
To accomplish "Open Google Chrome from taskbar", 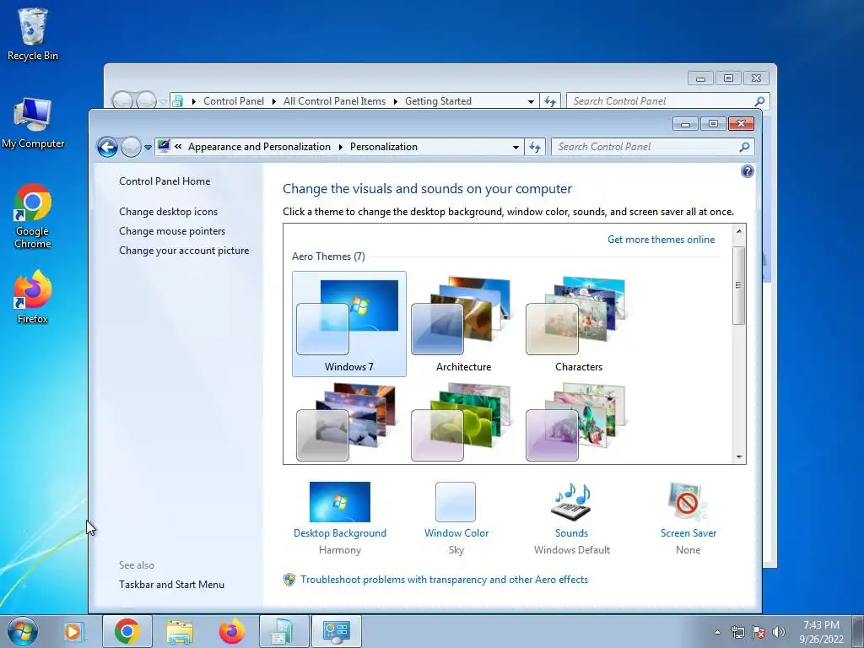I will 127,631.
